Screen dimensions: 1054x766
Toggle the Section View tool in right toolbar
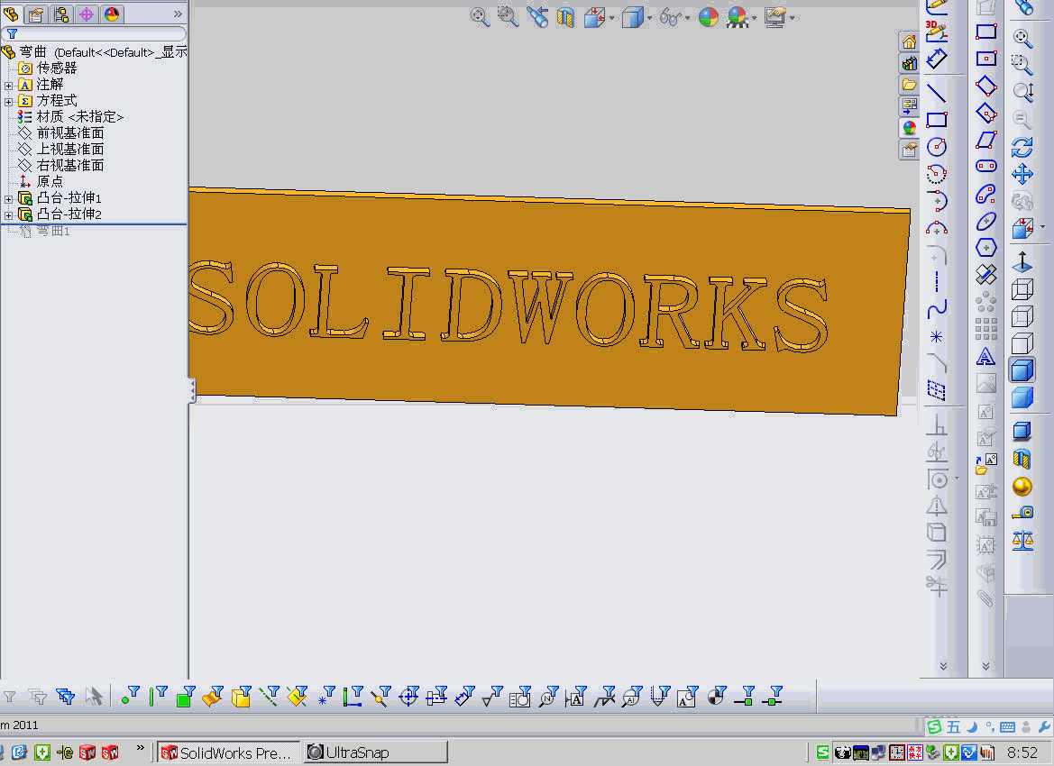(1022, 459)
